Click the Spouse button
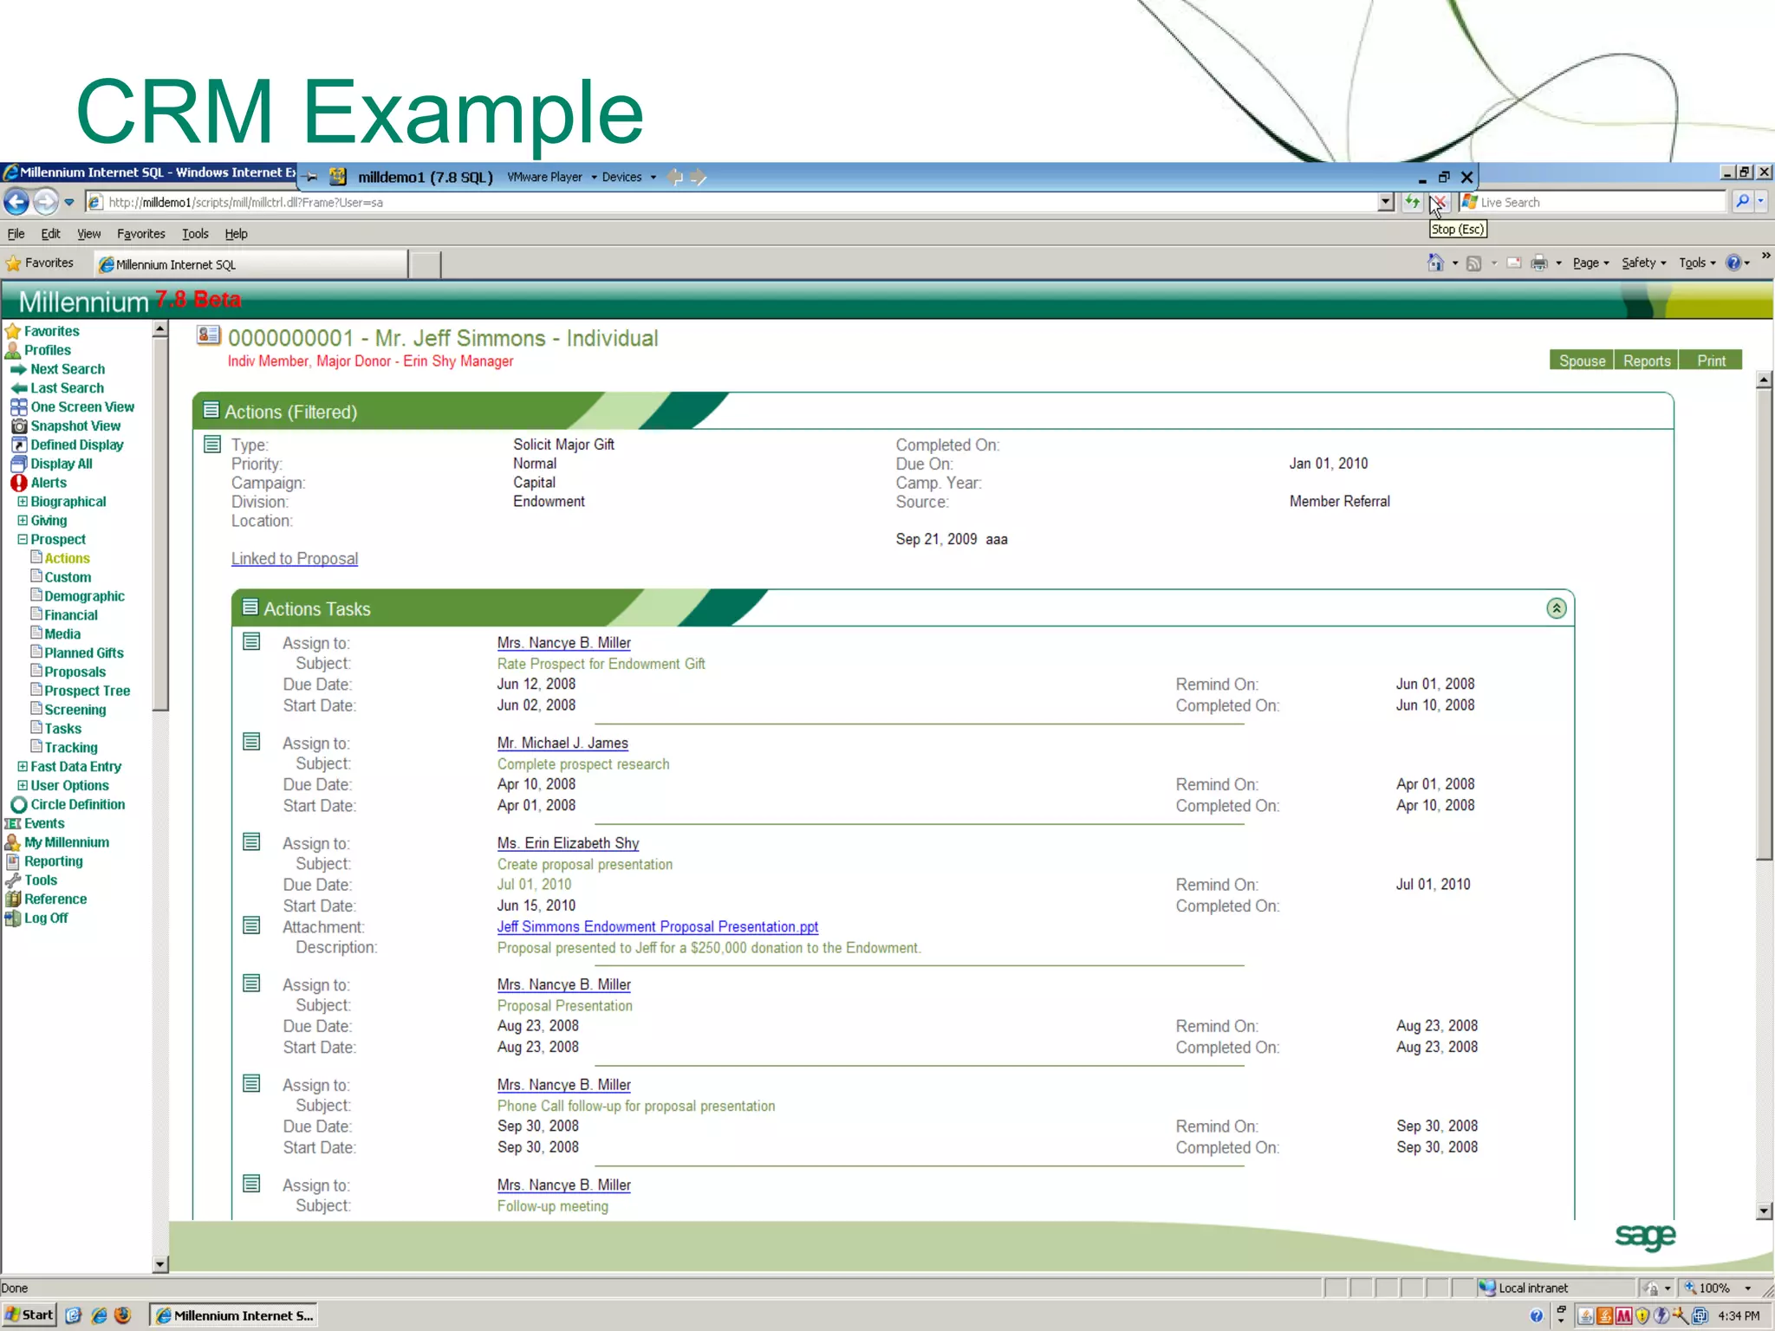 [1582, 360]
